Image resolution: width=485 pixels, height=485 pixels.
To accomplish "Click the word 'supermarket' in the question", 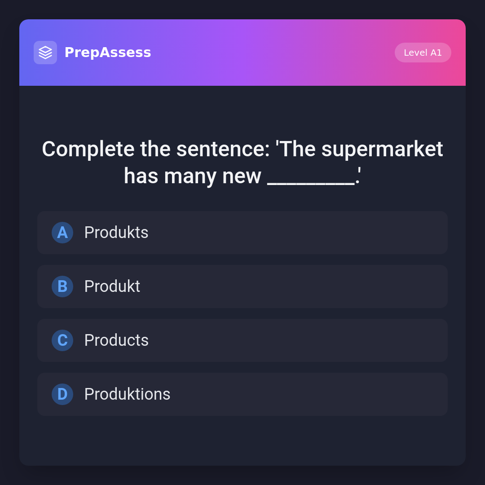I will pyautogui.click(x=382, y=149).
